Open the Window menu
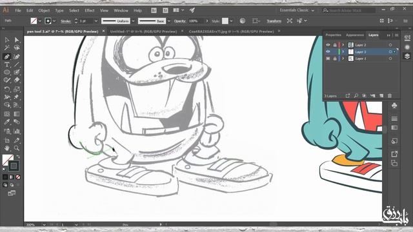This screenshot has height=232, width=413. click(x=121, y=10)
